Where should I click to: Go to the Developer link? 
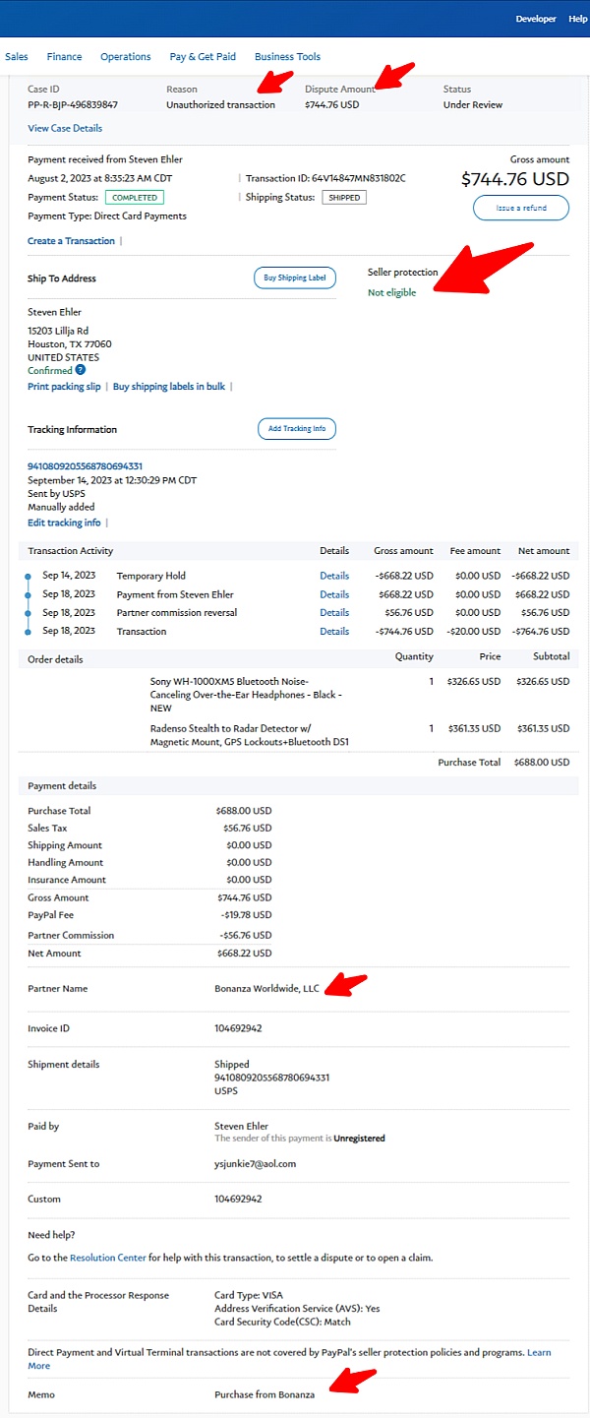pyautogui.click(x=536, y=19)
